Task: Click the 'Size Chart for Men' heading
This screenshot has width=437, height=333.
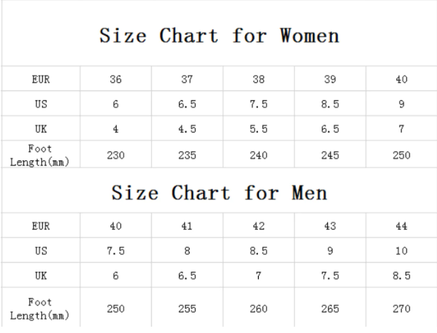Action: coord(220,192)
